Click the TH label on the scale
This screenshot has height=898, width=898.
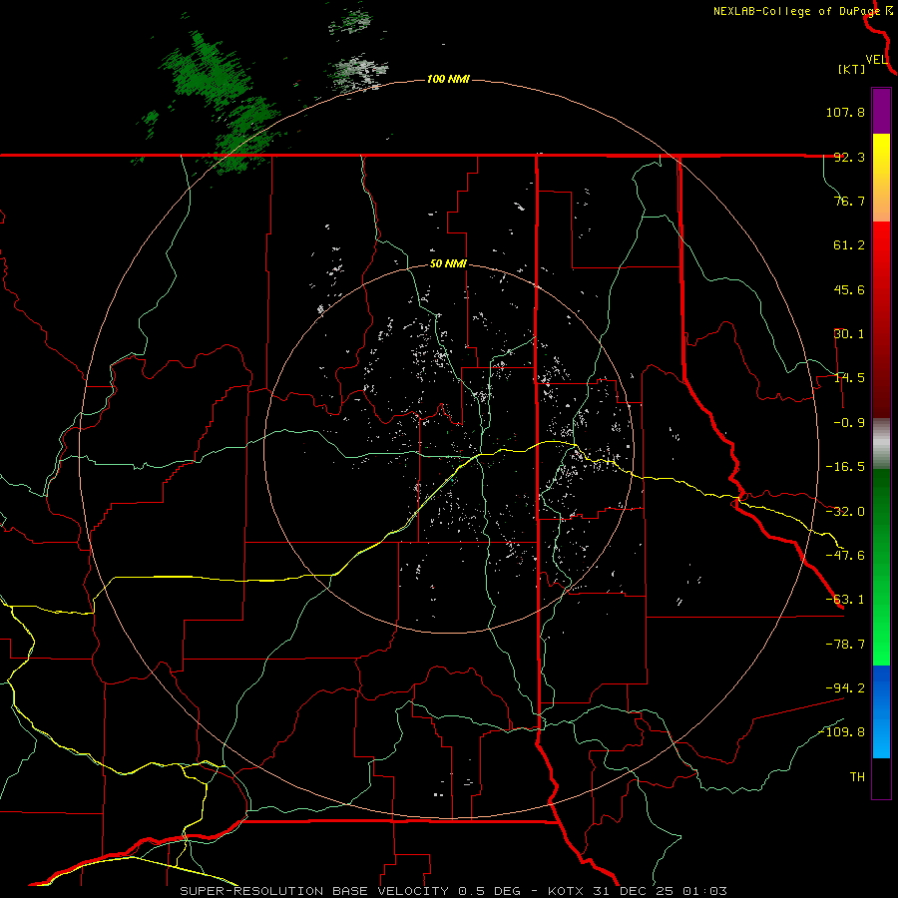coord(857,777)
